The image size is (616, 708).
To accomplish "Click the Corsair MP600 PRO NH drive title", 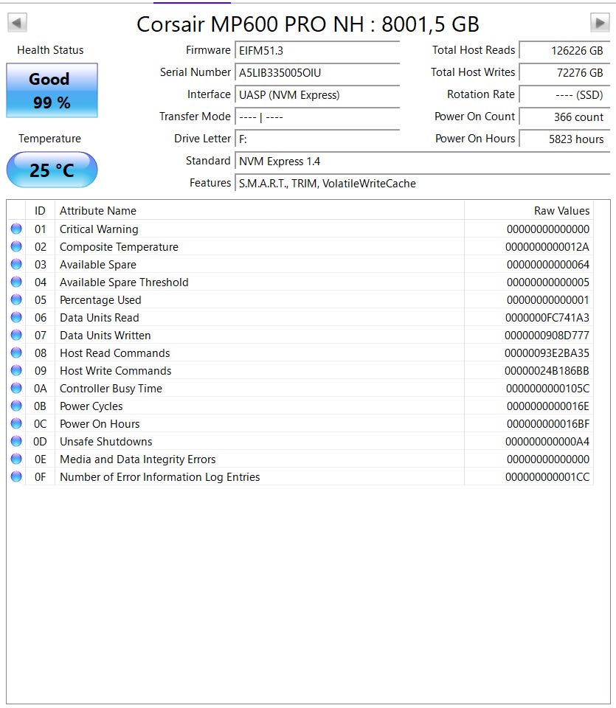I will click(x=308, y=24).
